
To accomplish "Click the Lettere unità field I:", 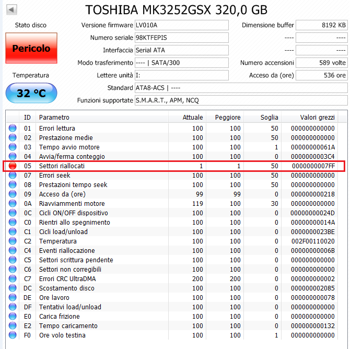I will click(x=182, y=75).
